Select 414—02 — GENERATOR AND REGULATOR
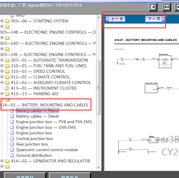The image size is (179, 178). [x=50, y=161]
